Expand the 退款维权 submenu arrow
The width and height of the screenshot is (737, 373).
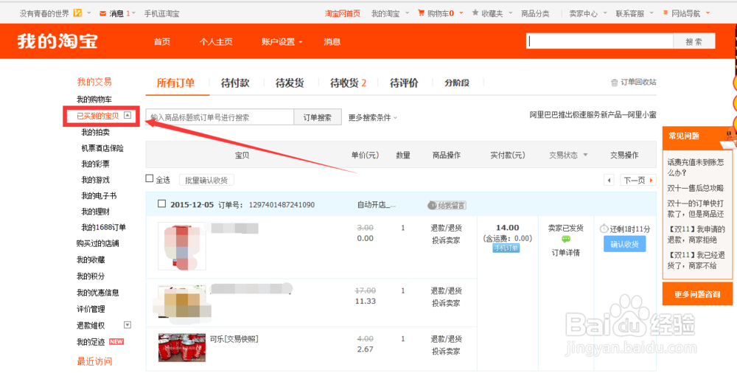pyautogui.click(x=127, y=325)
